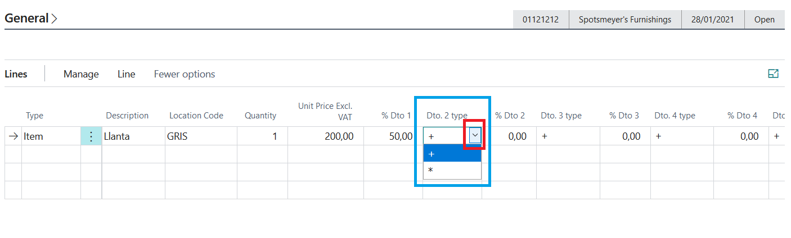Open the Manage menu
The width and height of the screenshot is (791, 238).
coord(81,74)
